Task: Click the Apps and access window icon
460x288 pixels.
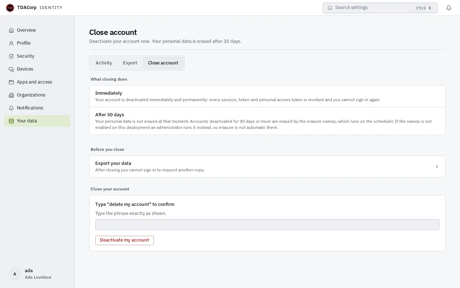Action: (11, 82)
